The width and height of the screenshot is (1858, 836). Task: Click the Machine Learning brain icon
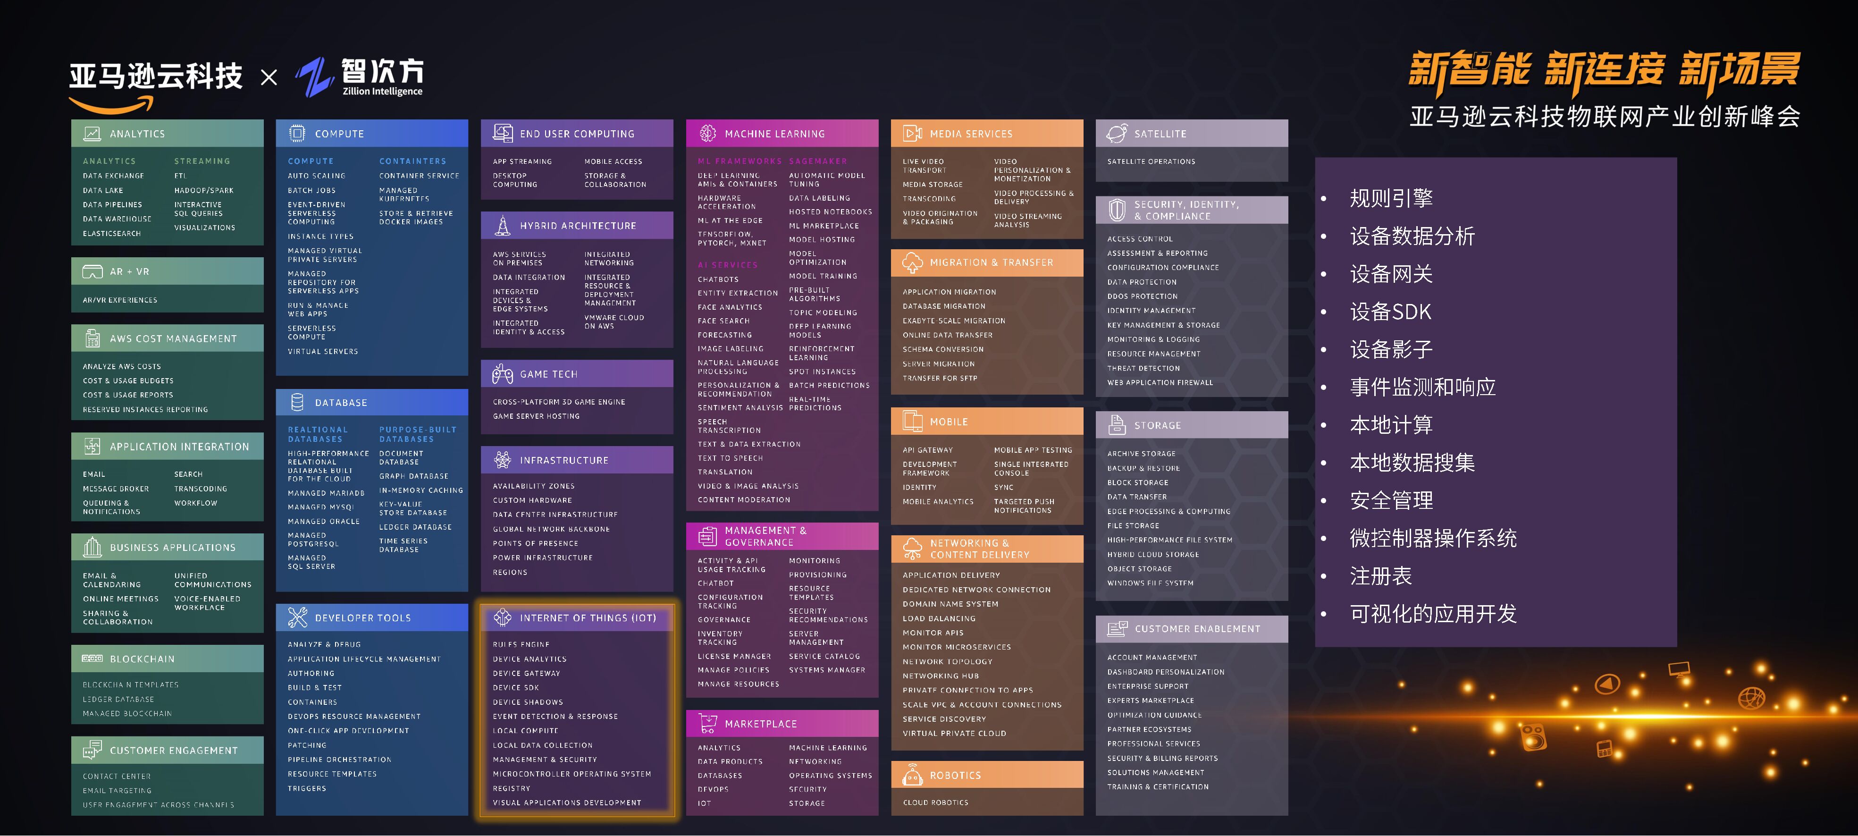tap(707, 134)
